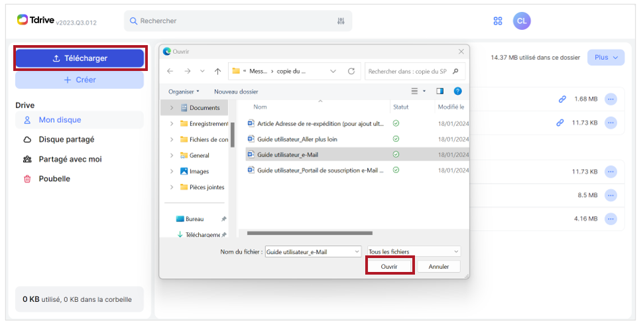Screen dimensions: 641x329
Task: Expand the Documents tree node
Action: 172,108
